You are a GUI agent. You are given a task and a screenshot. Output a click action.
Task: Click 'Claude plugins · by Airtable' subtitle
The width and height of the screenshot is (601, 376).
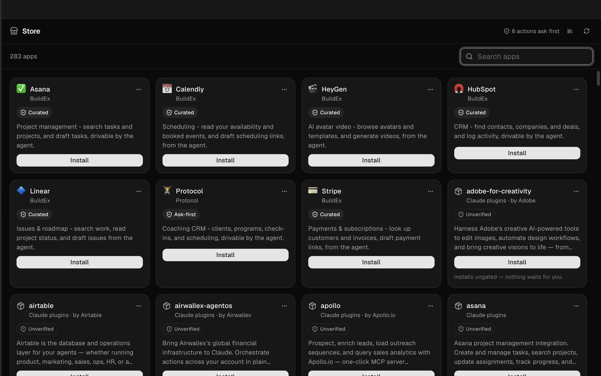[x=65, y=315]
